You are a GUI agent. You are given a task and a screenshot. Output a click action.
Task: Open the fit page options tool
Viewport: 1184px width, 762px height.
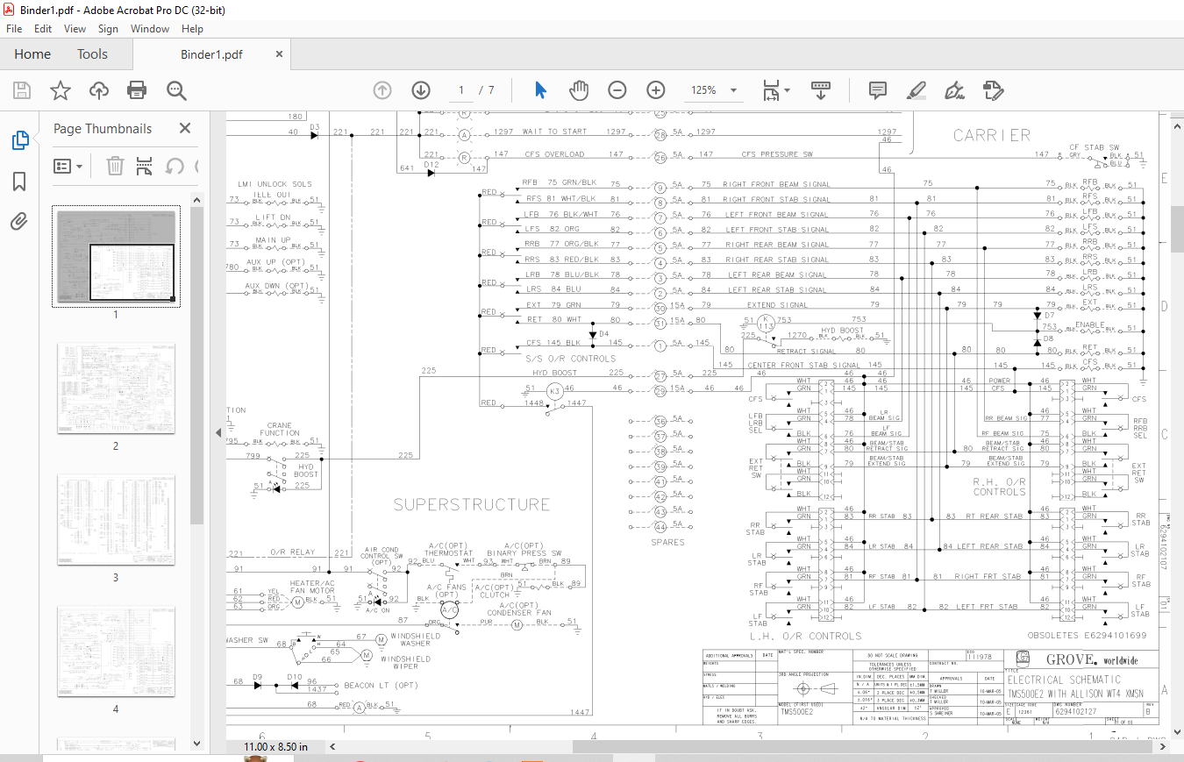[772, 90]
